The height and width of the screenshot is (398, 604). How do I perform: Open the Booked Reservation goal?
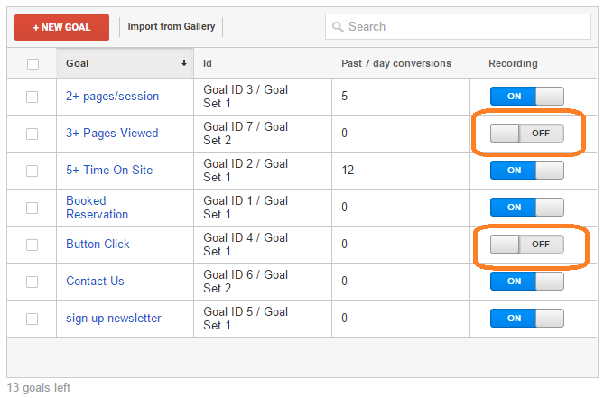[x=98, y=207]
